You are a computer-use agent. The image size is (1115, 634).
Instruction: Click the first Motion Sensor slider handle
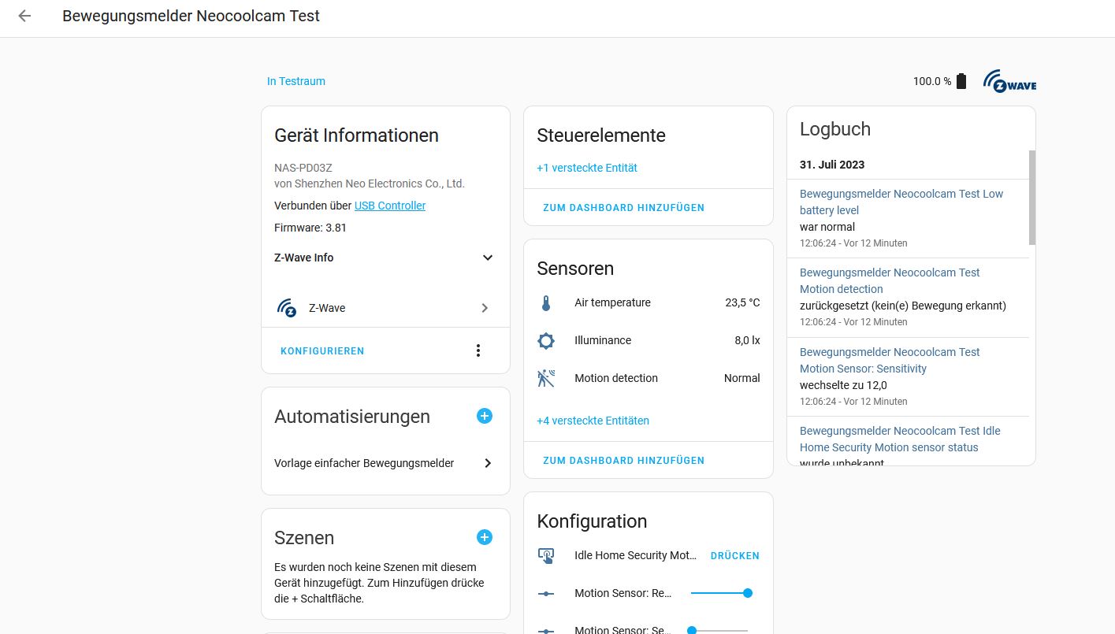(747, 593)
